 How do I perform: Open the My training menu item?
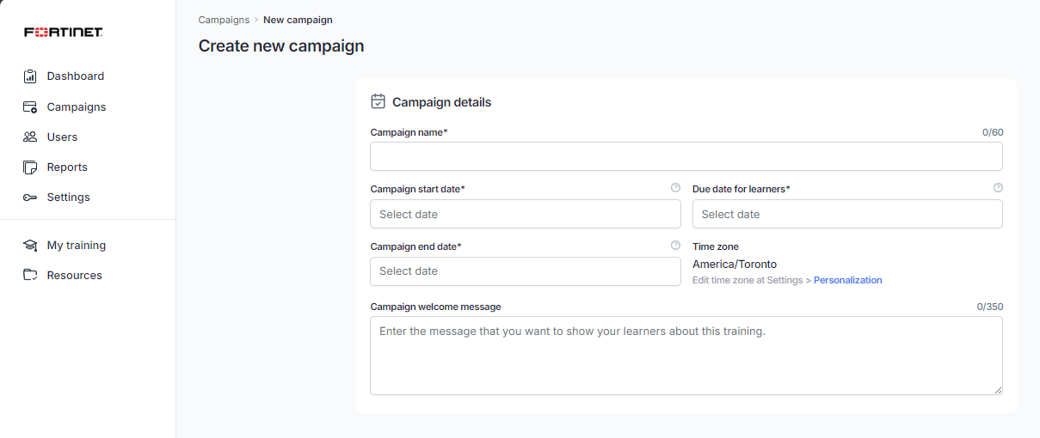click(76, 246)
